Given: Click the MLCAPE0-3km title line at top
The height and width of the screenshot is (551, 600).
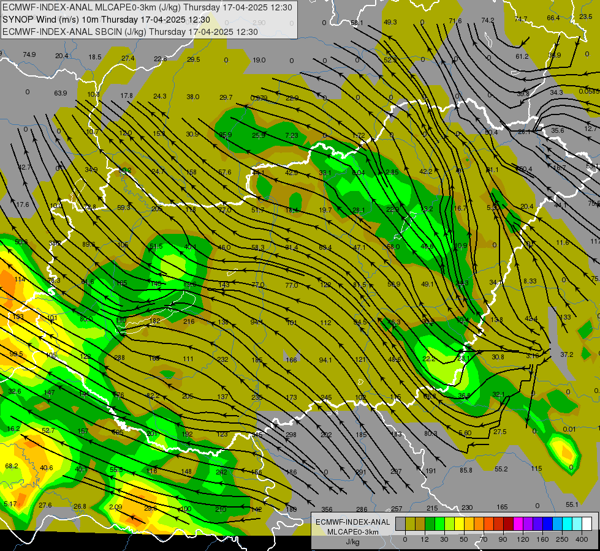Looking at the screenshot, I should coord(147,7).
